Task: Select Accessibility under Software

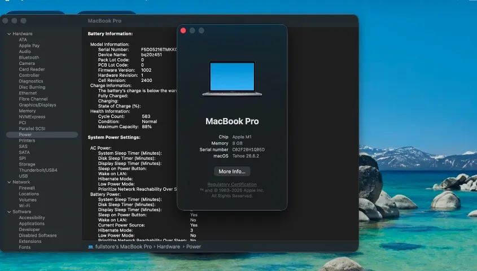Action: pos(32,217)
